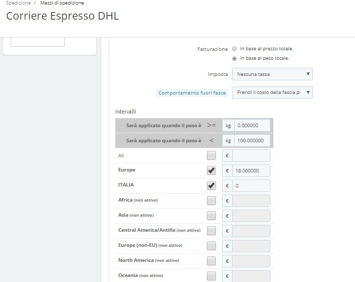This screenshot has width=355, height=282.
Task: Click the 'Central America/Antilla' zone label
Action: tap(160, 230)
